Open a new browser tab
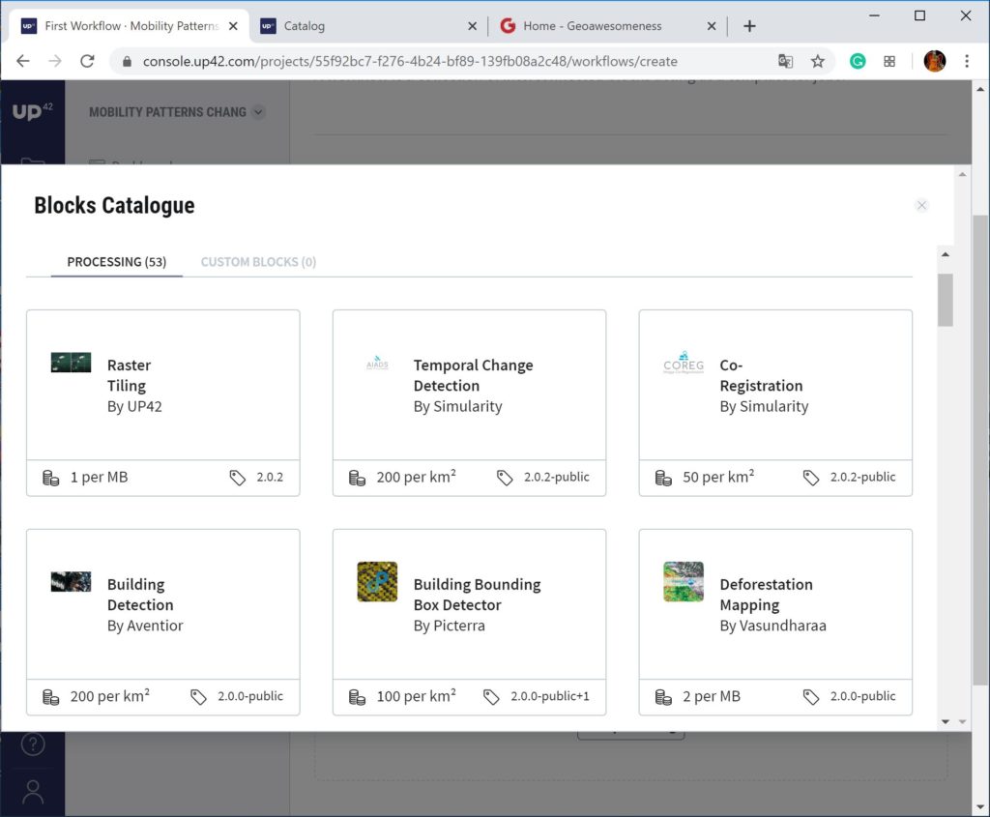This screenshot has width=990, height=817. pyautogui.click(x=749, y=26)
